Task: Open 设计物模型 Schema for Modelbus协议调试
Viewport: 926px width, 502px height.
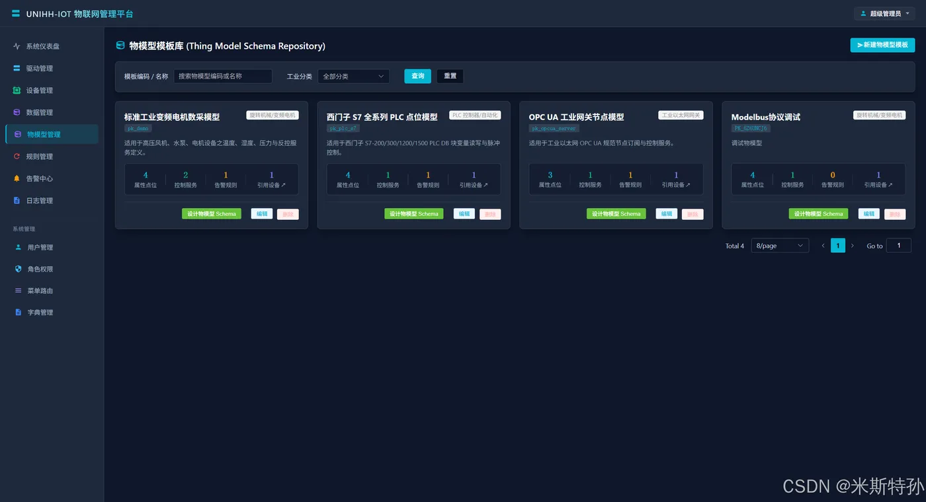Action: pyautogui.click(x=818, y=214)
